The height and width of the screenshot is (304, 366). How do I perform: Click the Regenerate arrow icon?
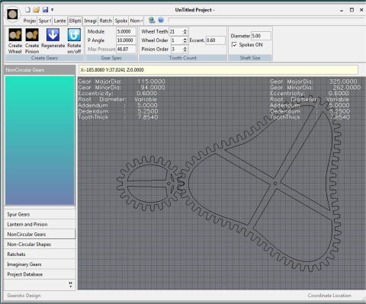pyautogui.click(x=53, y=35)
